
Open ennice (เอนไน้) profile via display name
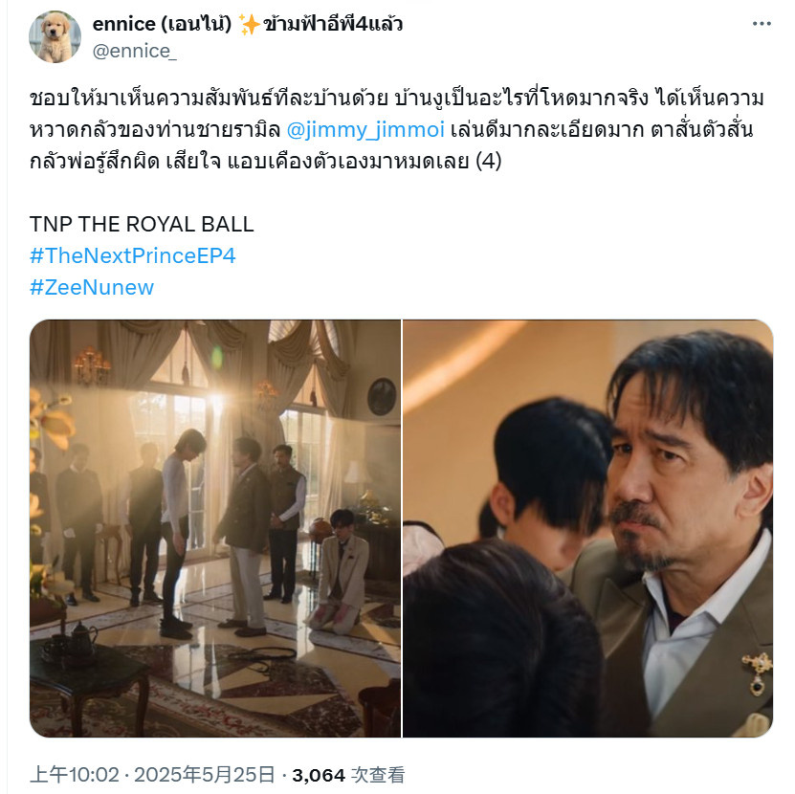coord(162,24)
